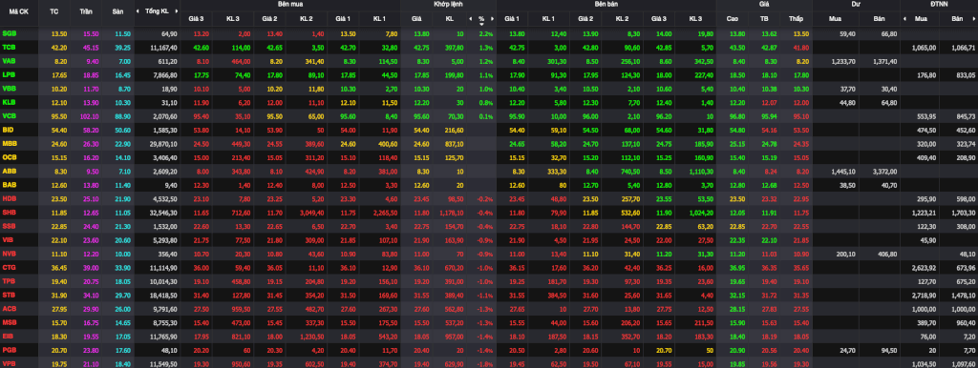Click the KL header under Khớp lệnh
Viewport: 978px width, 368px height.
click(449, 19)
